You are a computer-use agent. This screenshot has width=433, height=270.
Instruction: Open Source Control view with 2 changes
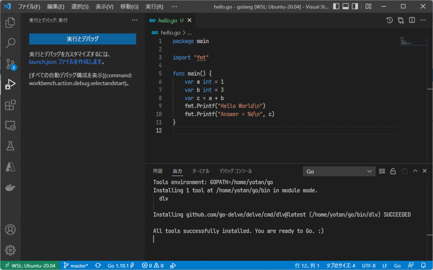[x=11, y=64]
